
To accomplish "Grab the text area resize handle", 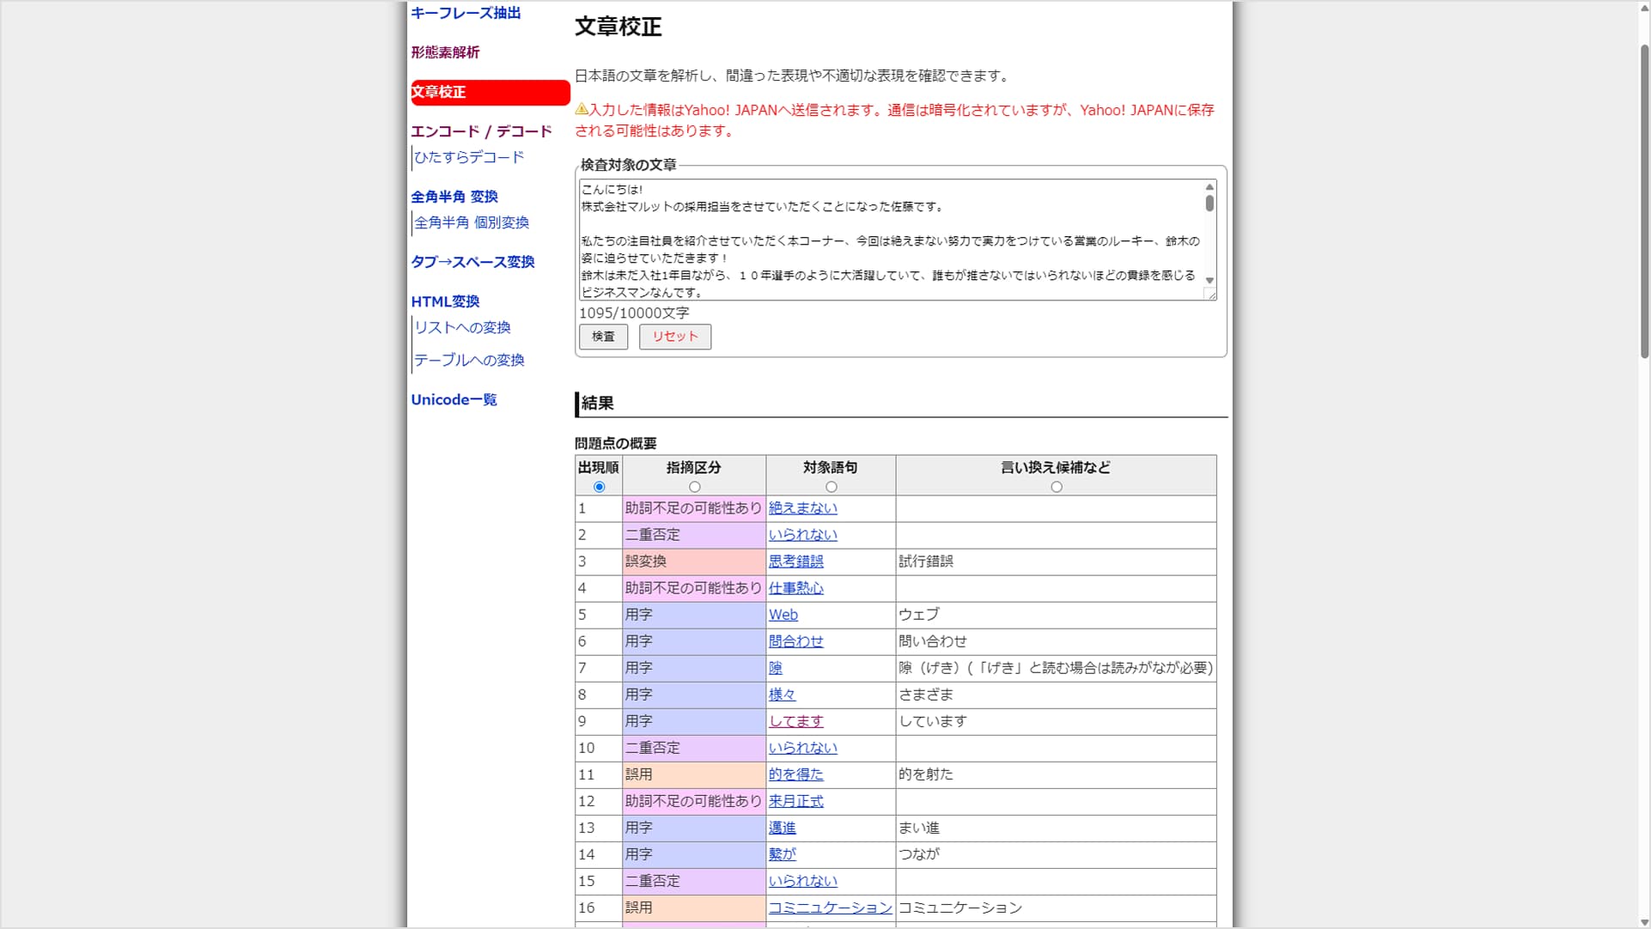I will tap(1211, 295).
